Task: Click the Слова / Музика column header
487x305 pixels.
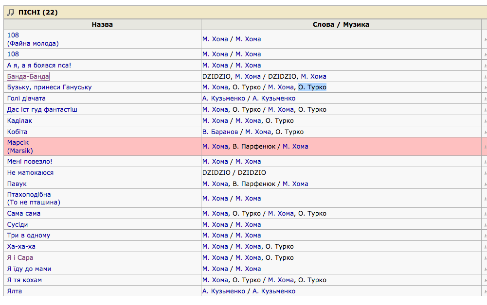Action: pyautogui.click(x=341, y=24)
